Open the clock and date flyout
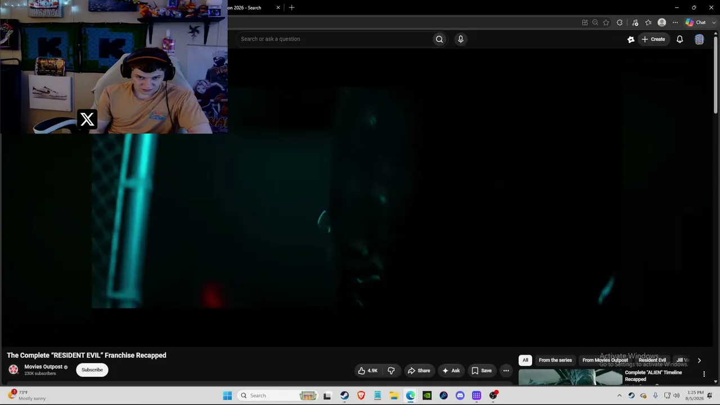Screen dimensions: 720x405 [695, 395]
